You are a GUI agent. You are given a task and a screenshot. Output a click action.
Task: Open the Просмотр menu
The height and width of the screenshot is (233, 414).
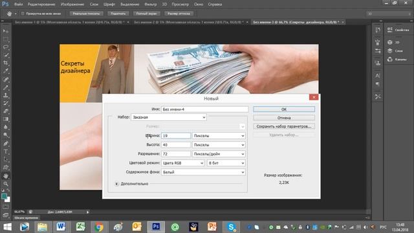coord(180,5)
